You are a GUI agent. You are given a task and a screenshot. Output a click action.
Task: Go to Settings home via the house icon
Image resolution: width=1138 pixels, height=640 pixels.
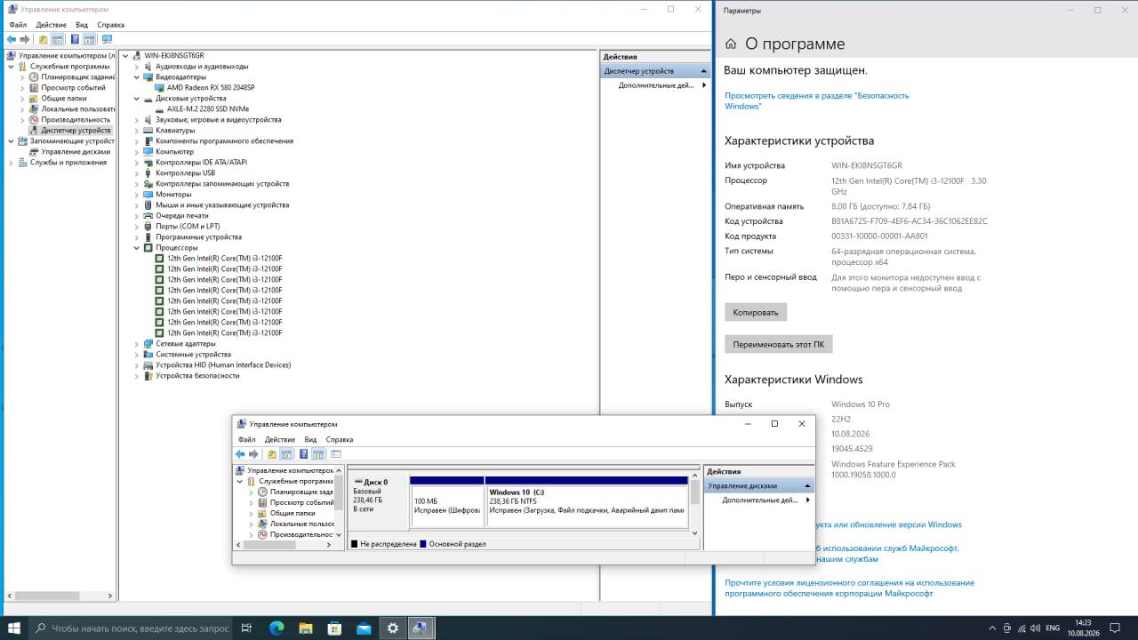731,44
